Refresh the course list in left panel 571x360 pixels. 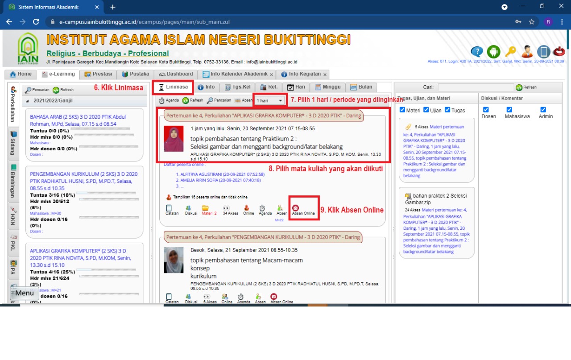[63, 90]
